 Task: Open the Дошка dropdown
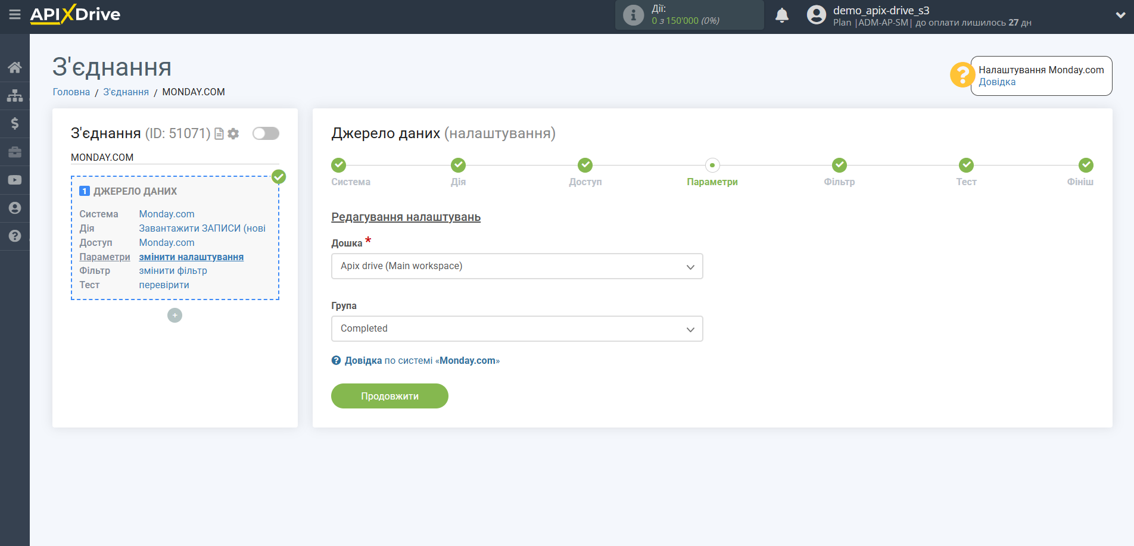click(517, 266)
